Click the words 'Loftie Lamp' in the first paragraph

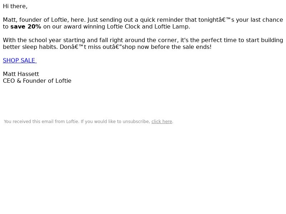172,26
